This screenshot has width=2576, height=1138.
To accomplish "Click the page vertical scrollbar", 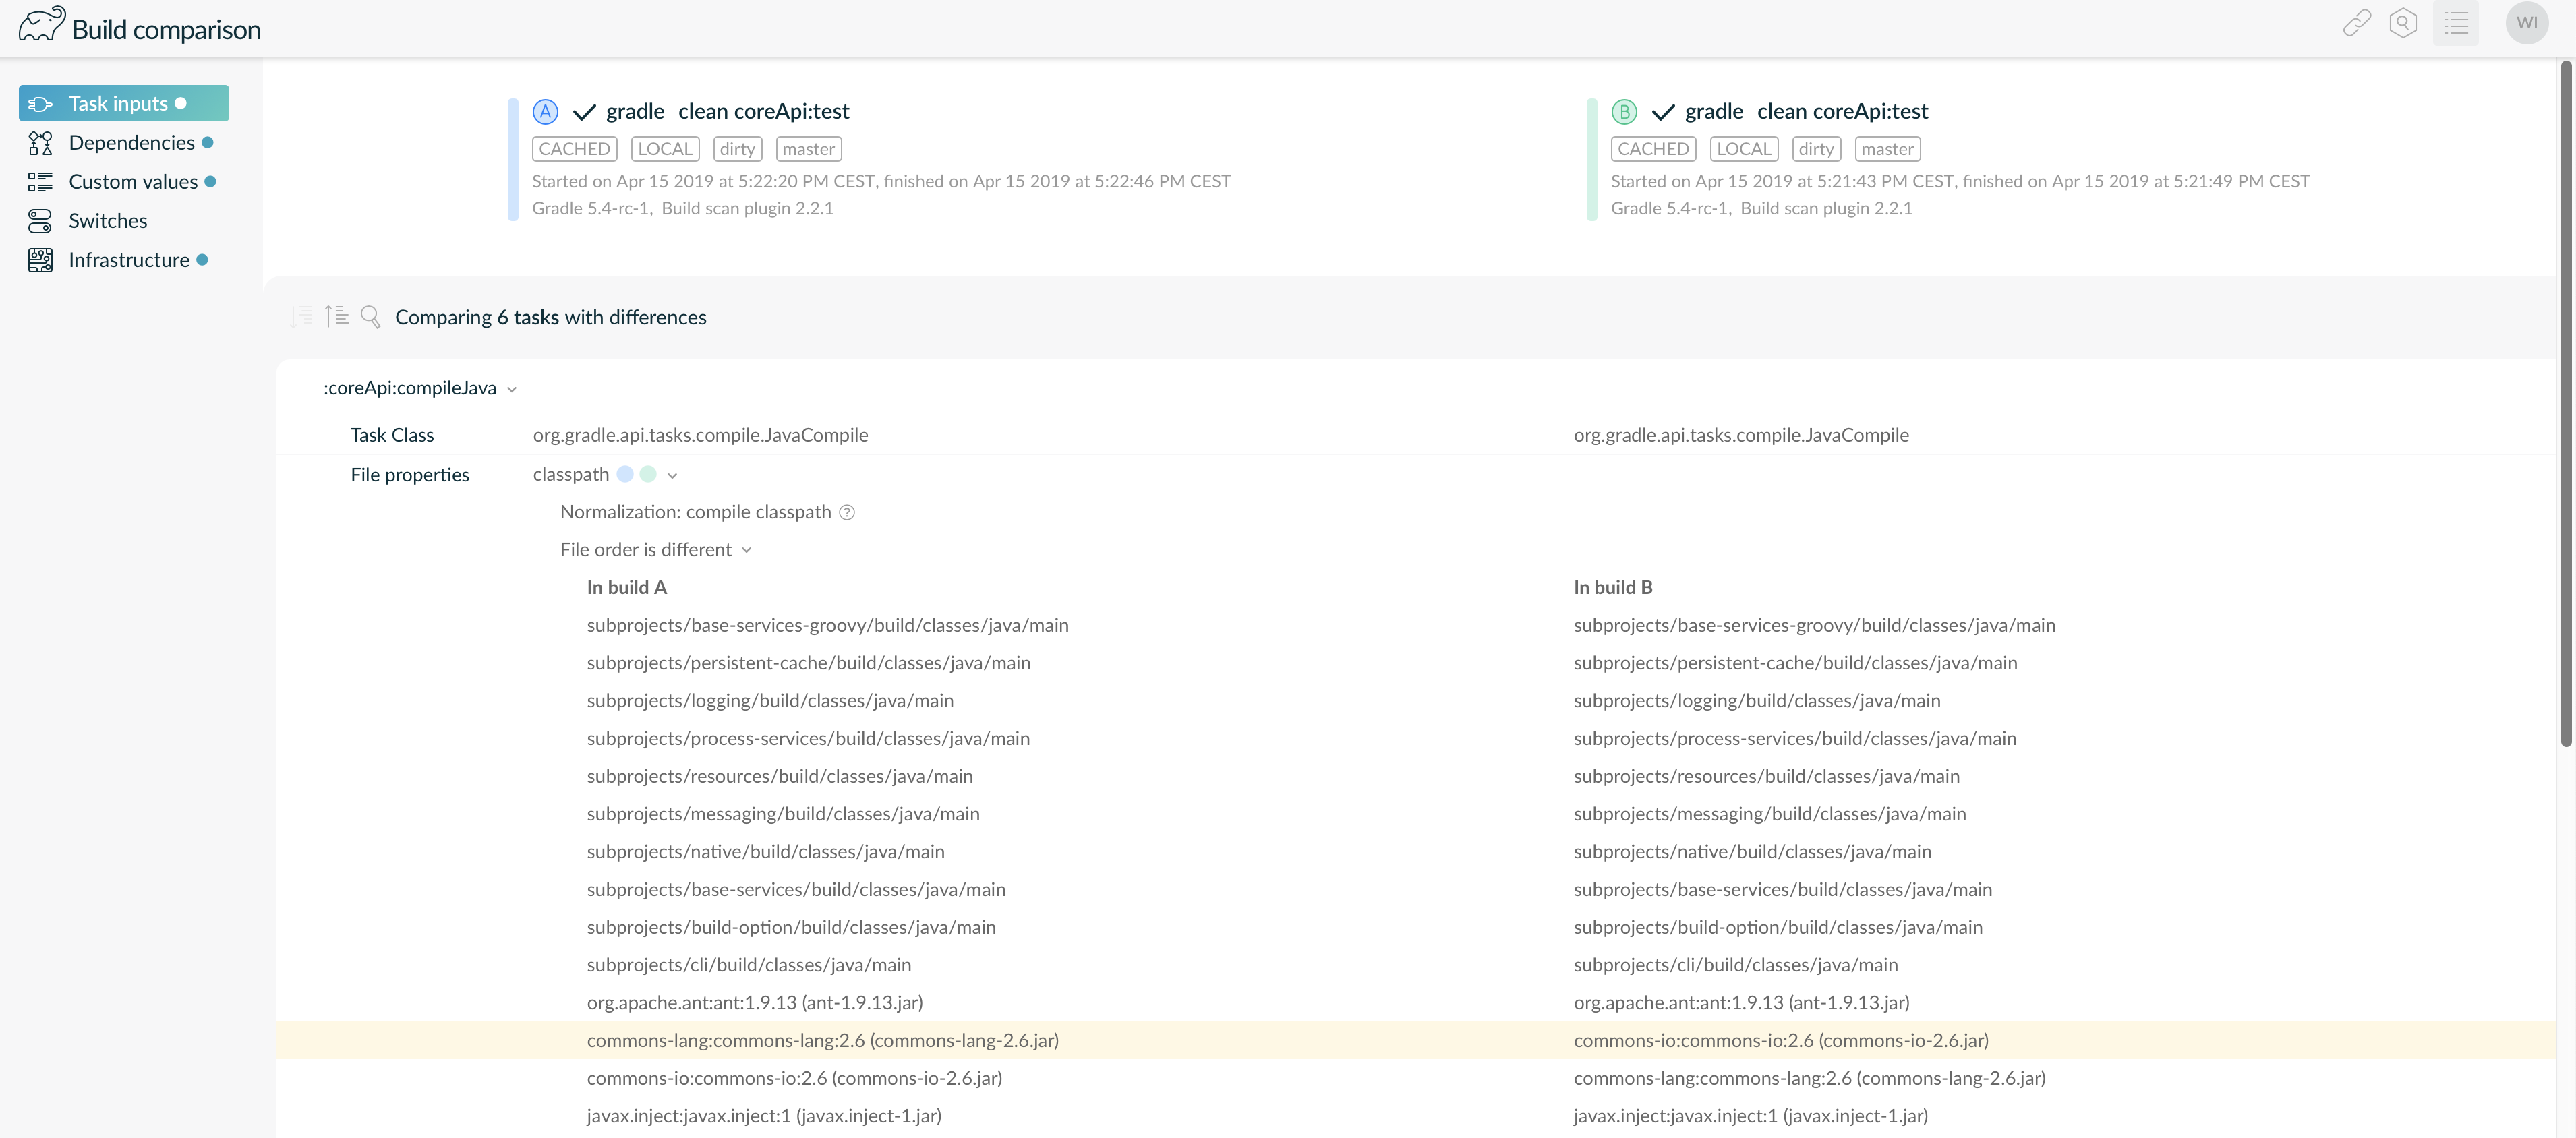I will 2566,403.
